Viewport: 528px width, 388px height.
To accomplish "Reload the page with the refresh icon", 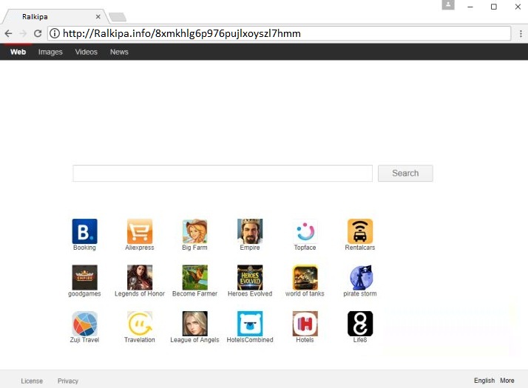I will 38,33.
